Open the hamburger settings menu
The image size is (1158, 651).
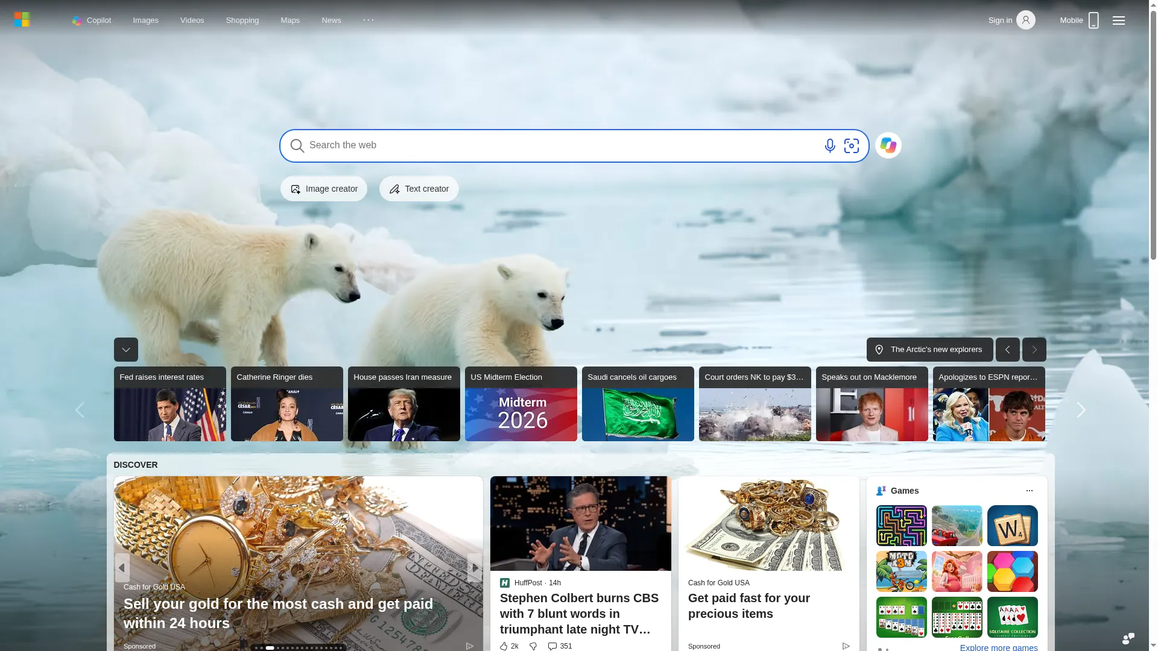(x=1119, y=20)
